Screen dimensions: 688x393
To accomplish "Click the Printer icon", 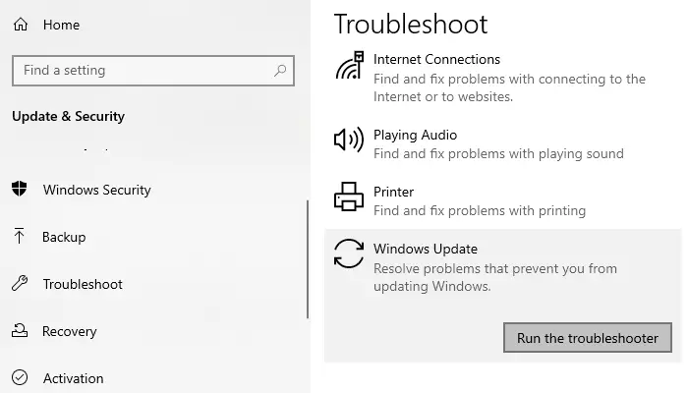I will [x=349, y=197].
